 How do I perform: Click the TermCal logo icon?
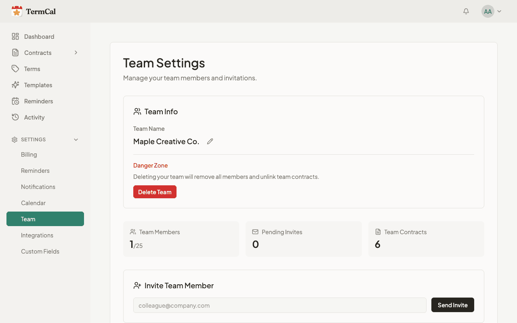[x=17, y=11]
